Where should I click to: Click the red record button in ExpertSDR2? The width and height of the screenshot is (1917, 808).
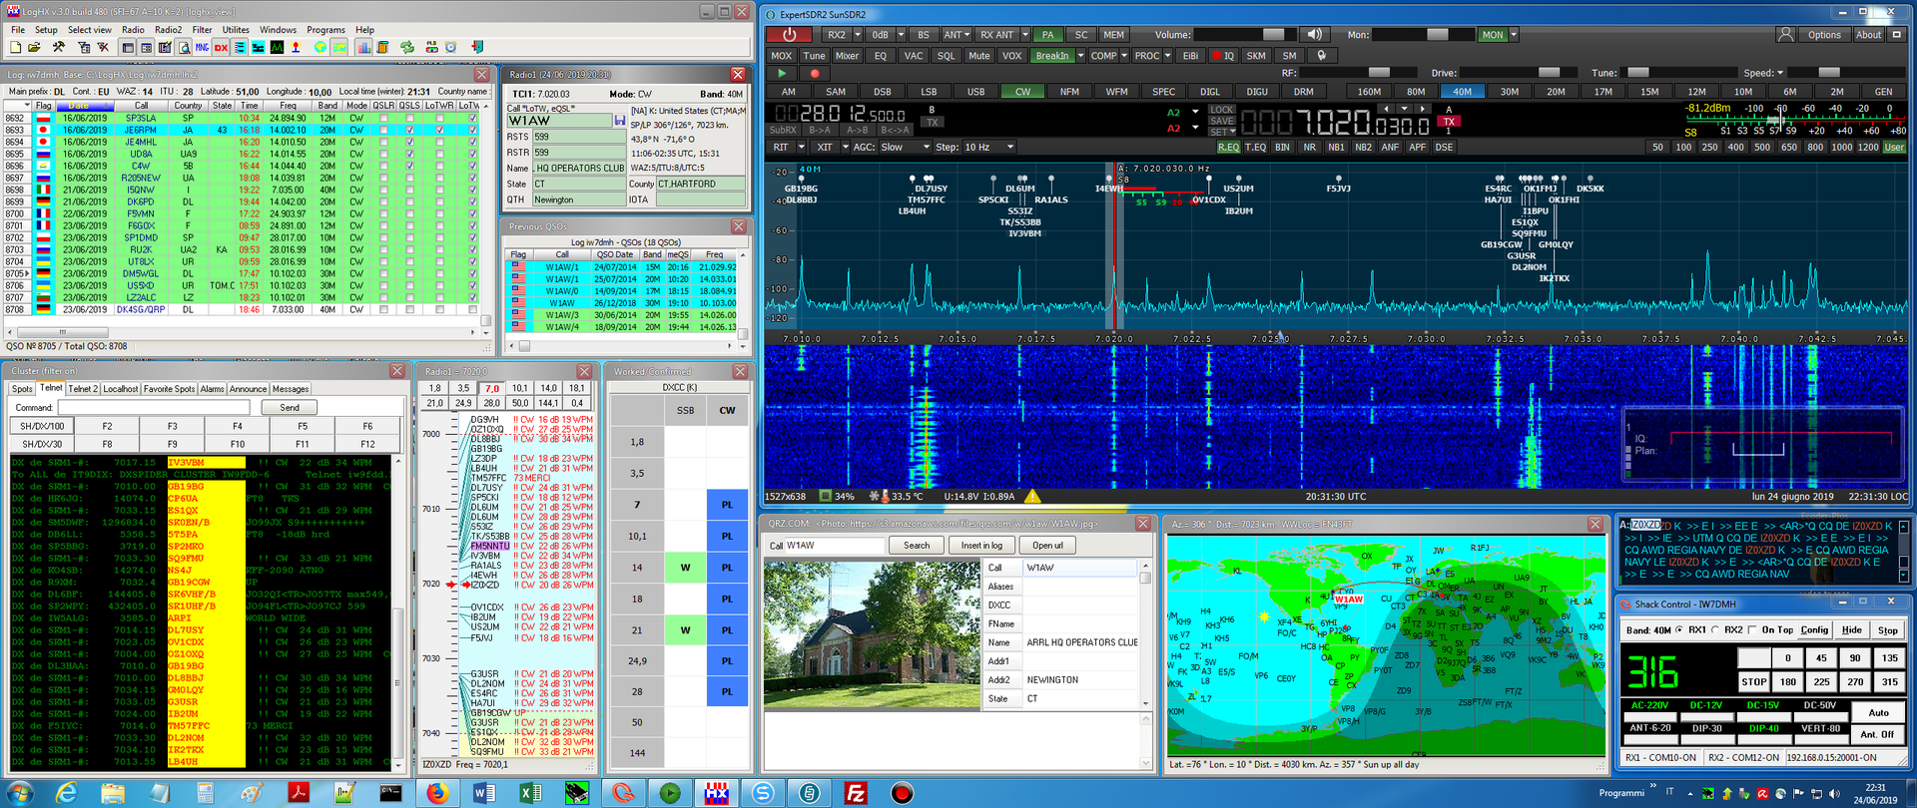815,73
